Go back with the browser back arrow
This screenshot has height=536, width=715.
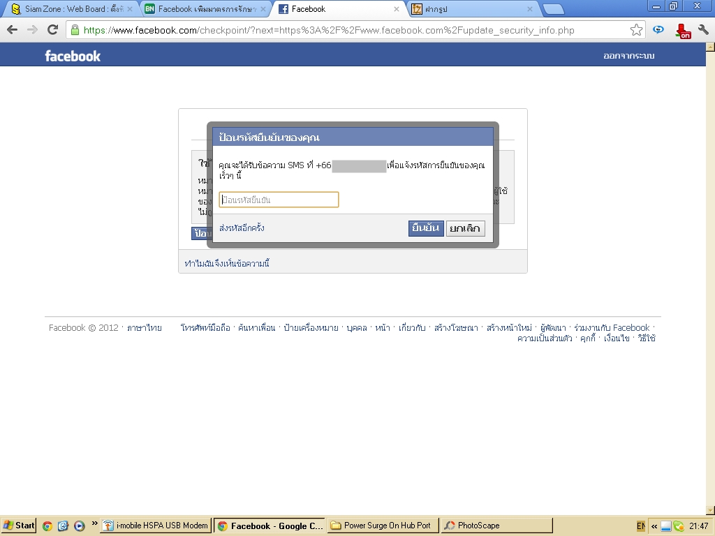click(13, 30)
